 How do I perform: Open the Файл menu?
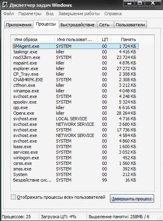(x=8, y=14)
